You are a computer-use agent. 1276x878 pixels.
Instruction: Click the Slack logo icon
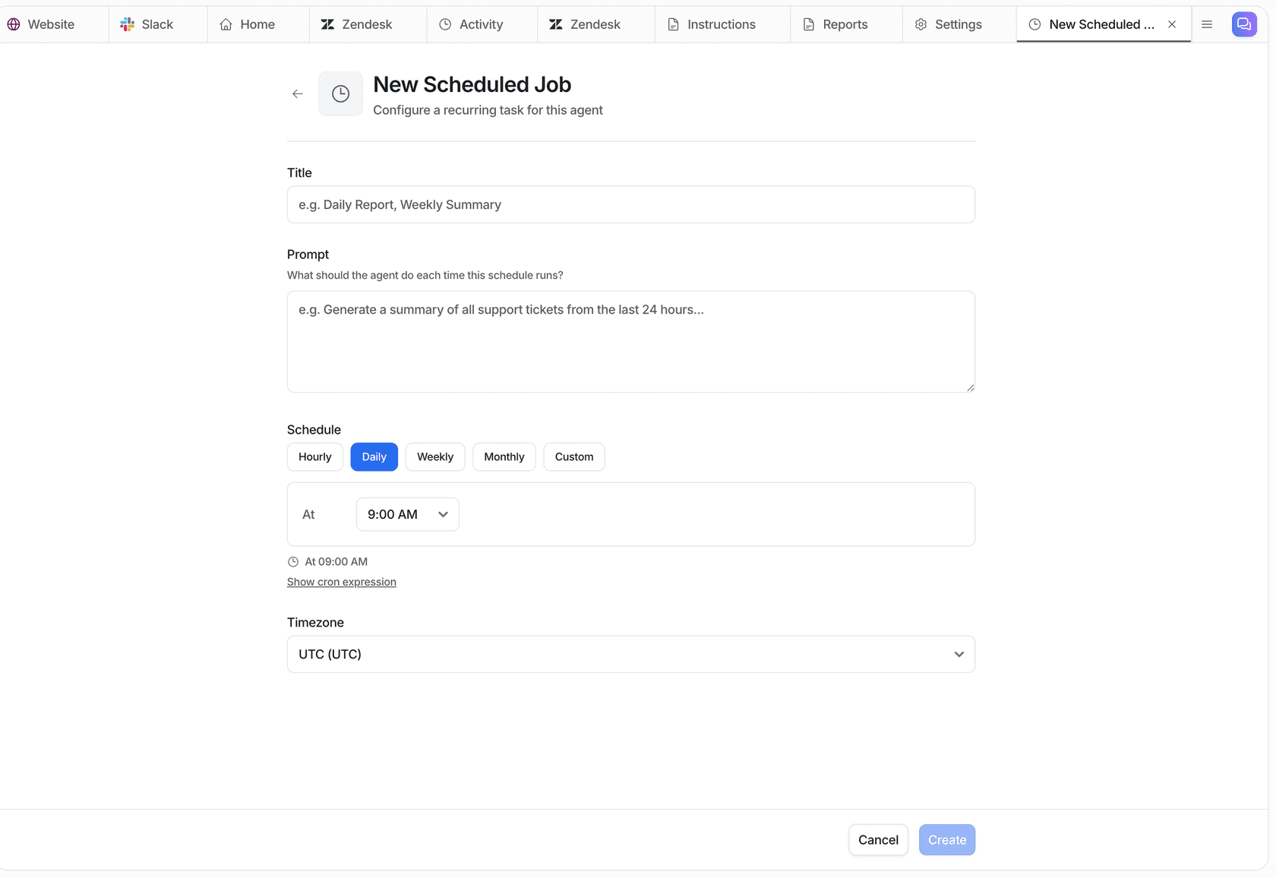[128, 24]
